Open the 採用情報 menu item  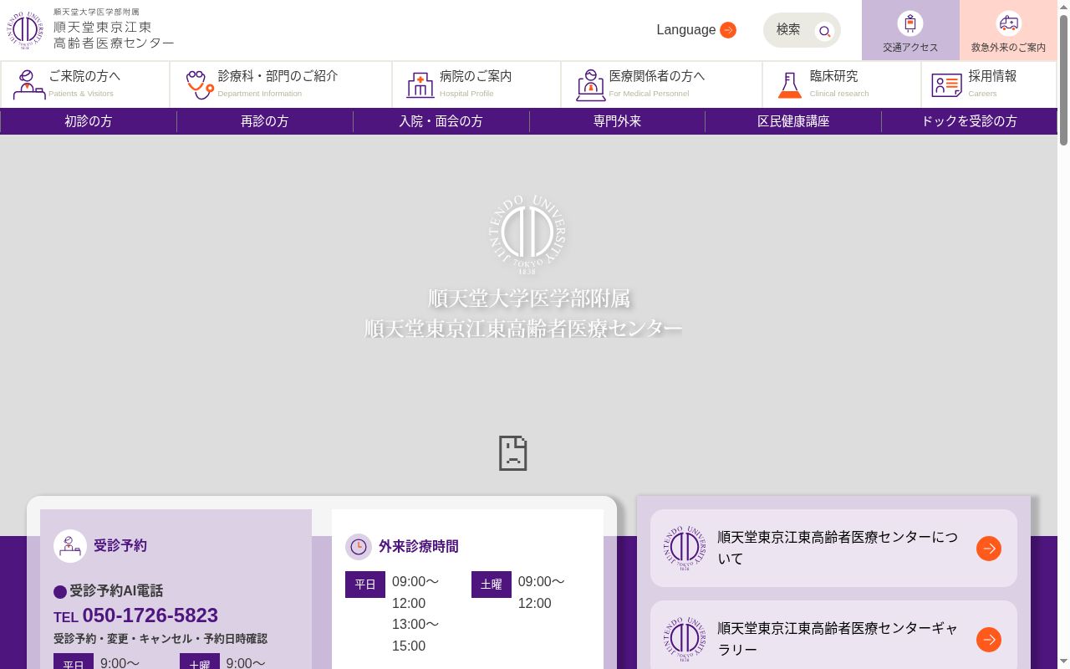click(x=990, y=84)
